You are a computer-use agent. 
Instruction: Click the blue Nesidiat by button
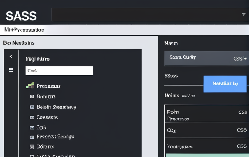click(x=225, y=84)
